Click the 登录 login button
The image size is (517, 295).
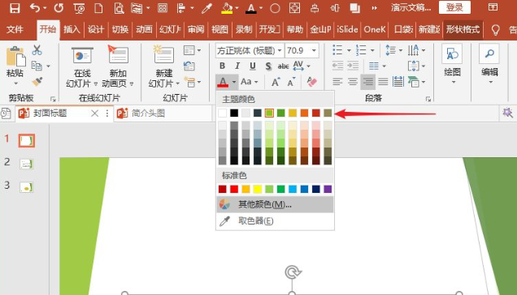click(454, 7)
